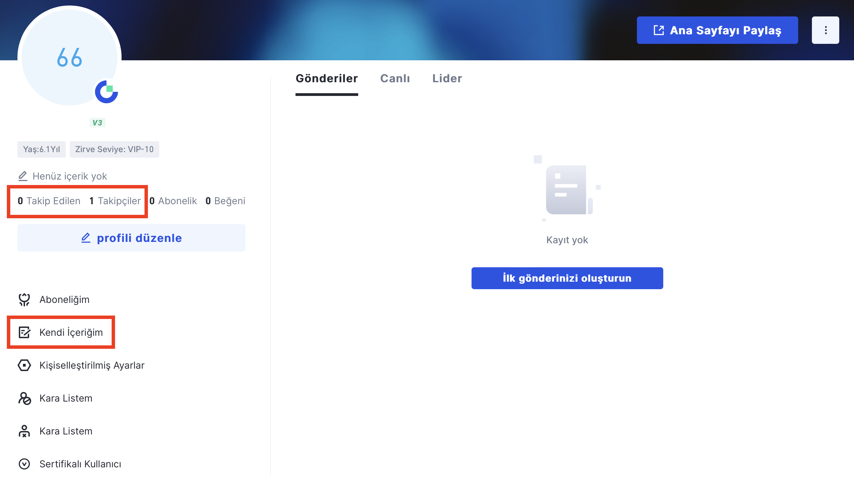Viewport: 854px width, 479px height.
Task: Switch to the Canlı tab
Action: [x=395, y=78]
